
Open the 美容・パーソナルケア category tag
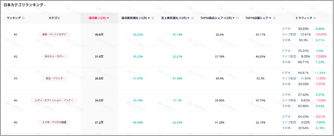click(54, 34)
